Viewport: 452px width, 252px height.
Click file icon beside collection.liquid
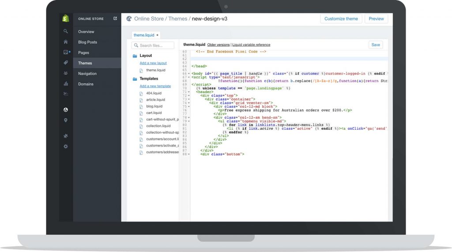coord(141,126)
